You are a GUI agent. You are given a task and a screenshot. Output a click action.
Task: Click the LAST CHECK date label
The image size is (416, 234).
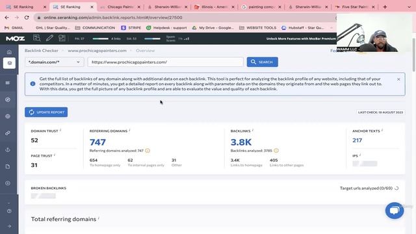click(x=380, y=112)
